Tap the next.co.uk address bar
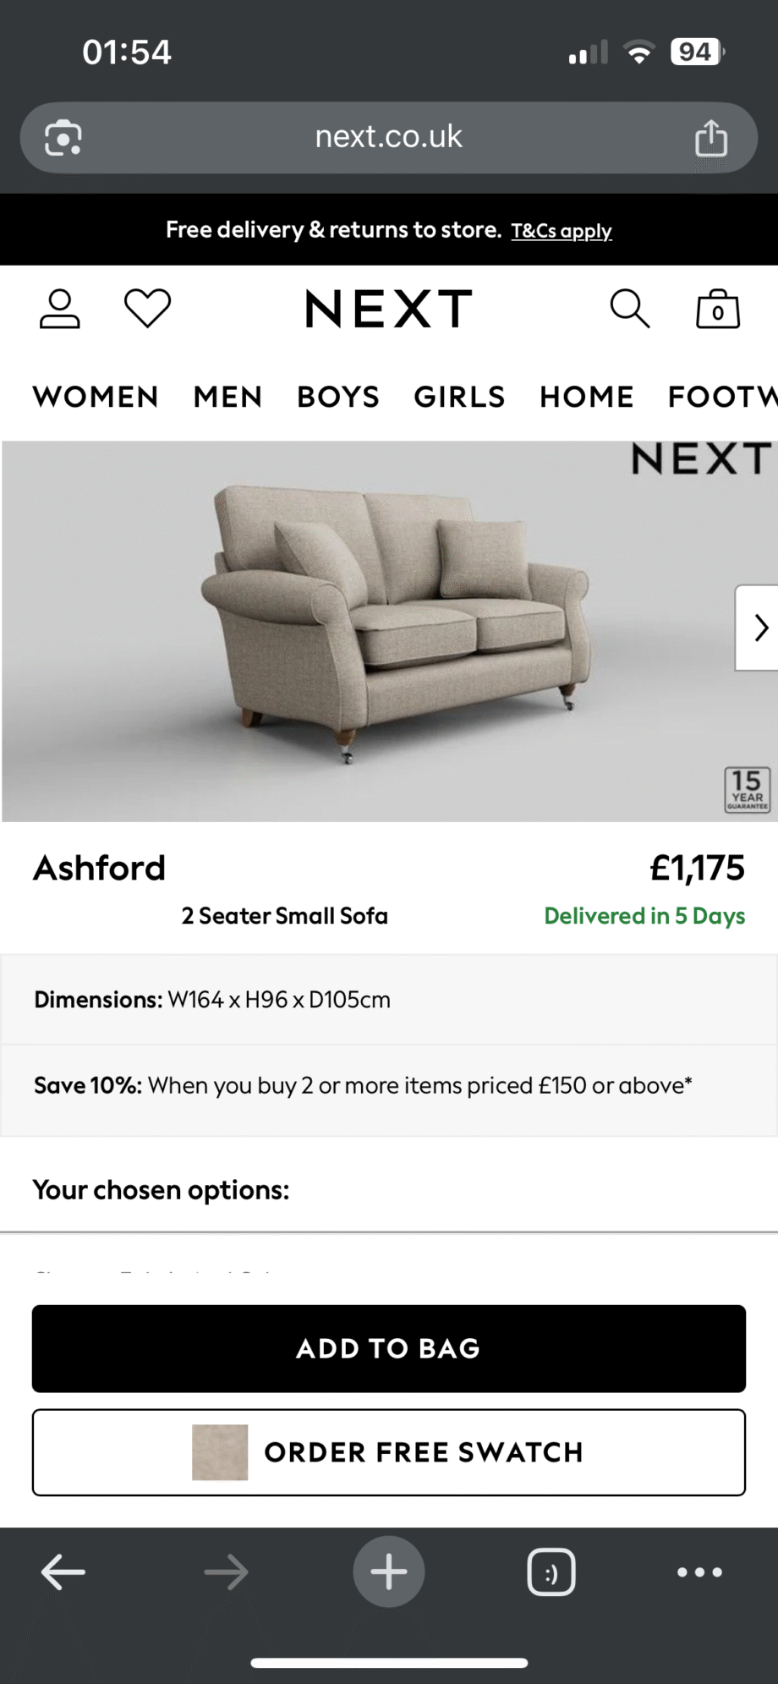 coord(389,137)
